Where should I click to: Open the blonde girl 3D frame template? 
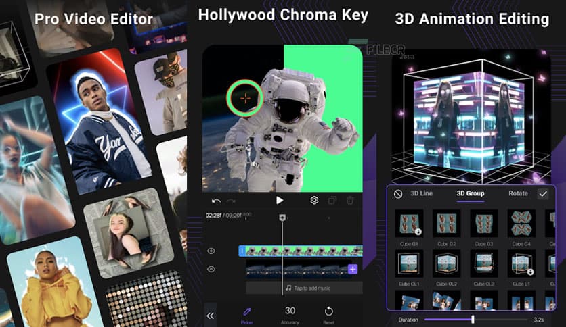tap(128, 233)
